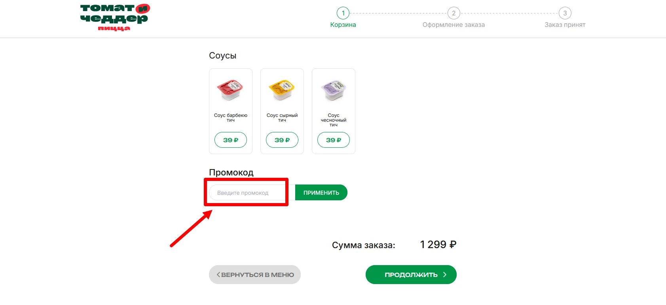Click ВЕРНУТЬСЯ В МЕНЮ

pyautogui.click(x=254, y=274)
